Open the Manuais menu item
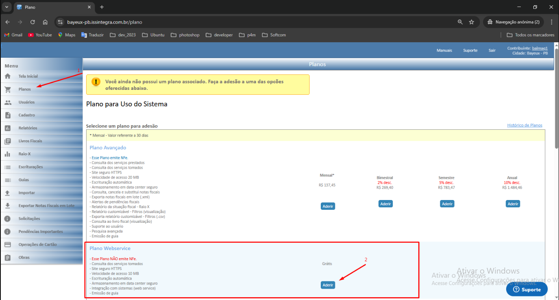The height and width of the screenshot is (300, 559). point(444,50)
